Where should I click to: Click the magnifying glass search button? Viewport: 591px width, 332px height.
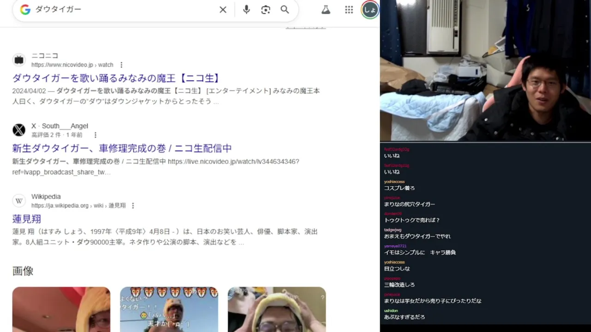[285, 10]
